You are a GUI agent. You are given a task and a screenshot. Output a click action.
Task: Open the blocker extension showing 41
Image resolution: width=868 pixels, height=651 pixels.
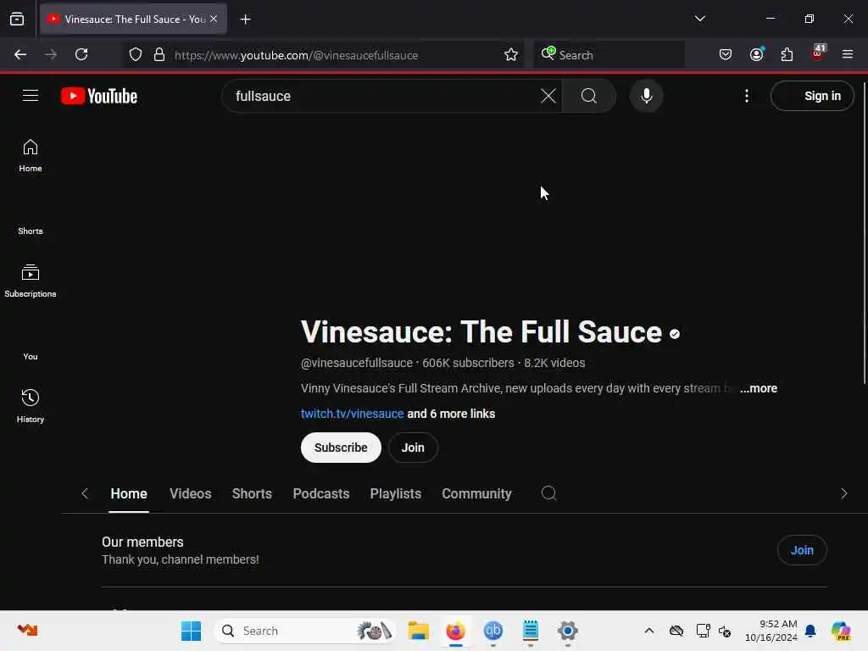pyautogui.click(x=818, y=53)
